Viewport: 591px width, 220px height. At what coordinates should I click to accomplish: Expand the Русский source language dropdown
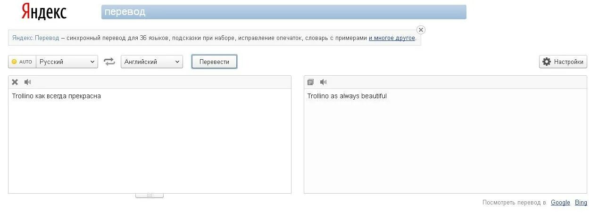[67, 62]
